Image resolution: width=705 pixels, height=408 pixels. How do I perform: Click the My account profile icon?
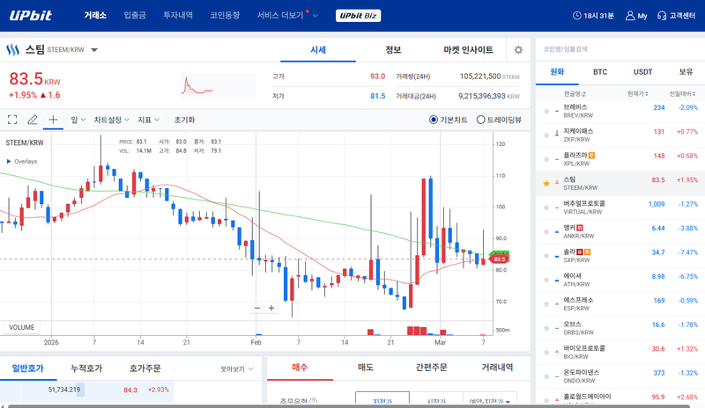coord(636,16)
